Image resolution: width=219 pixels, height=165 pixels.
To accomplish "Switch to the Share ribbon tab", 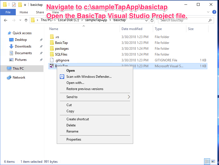I will 40,12.
